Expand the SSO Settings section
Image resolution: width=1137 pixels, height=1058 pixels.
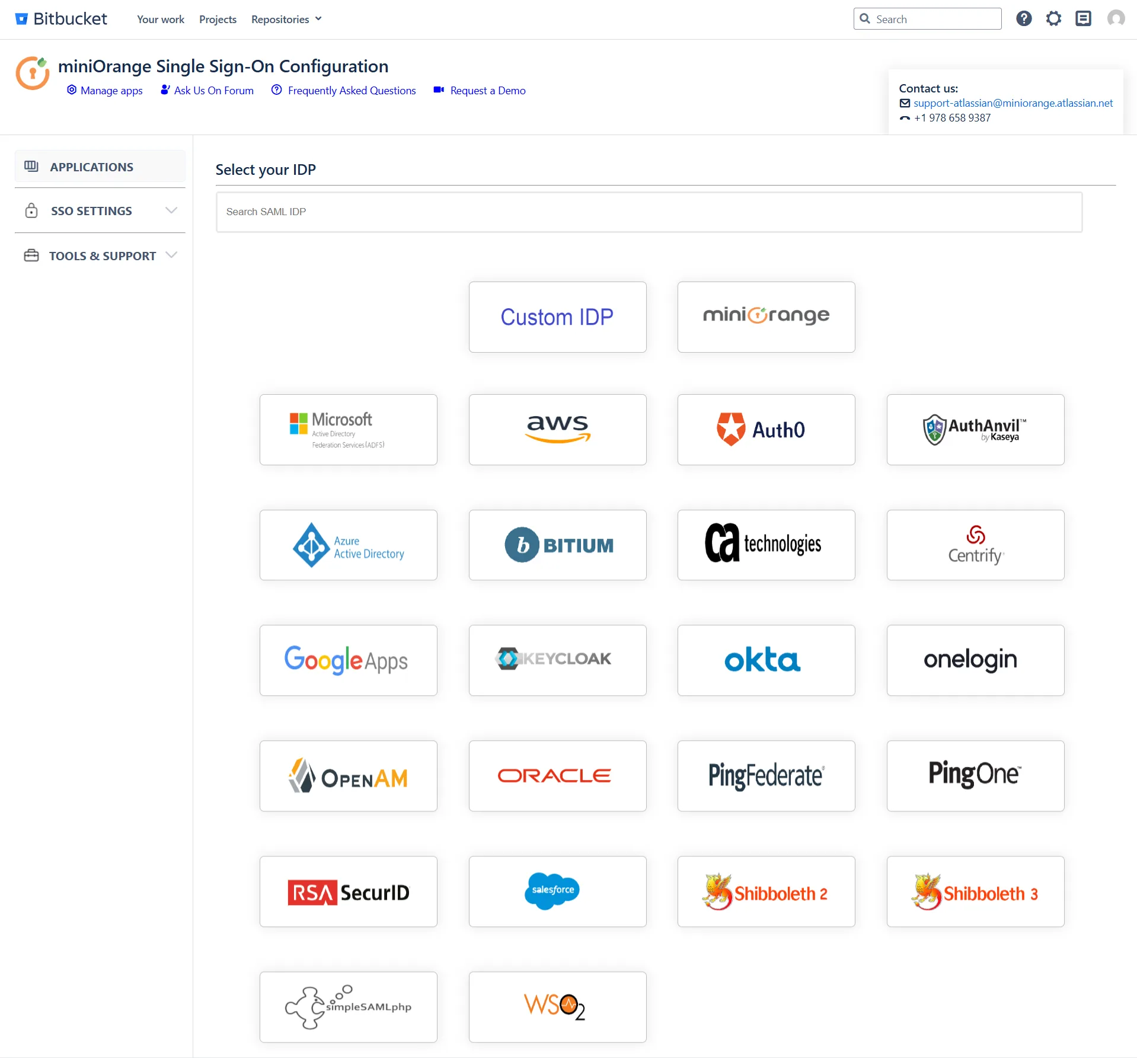point(100,210)
